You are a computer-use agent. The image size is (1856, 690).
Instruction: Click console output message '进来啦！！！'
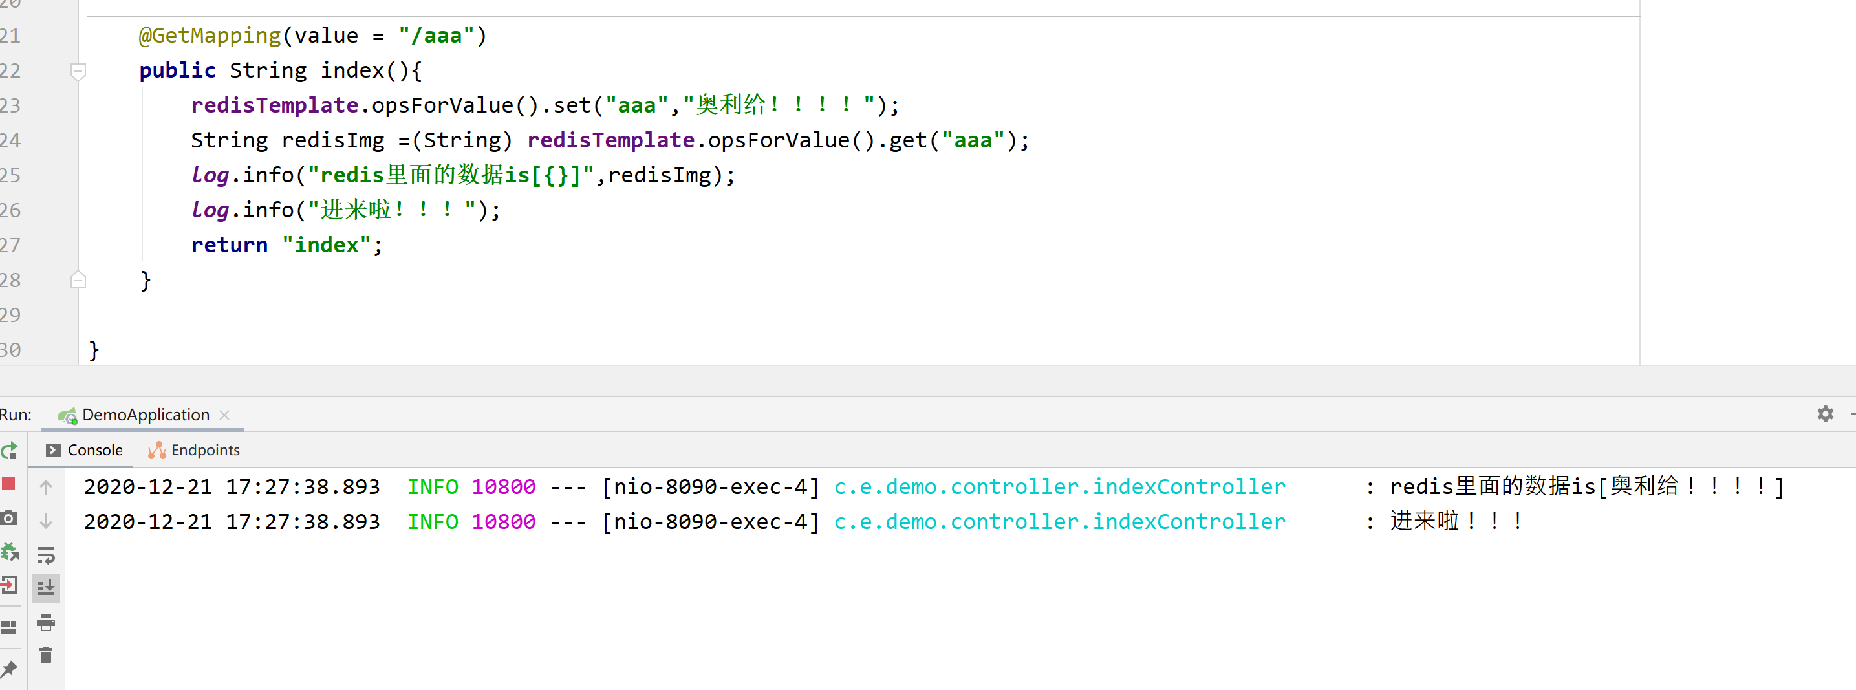pyautogui.click(x=1456, y=521)
